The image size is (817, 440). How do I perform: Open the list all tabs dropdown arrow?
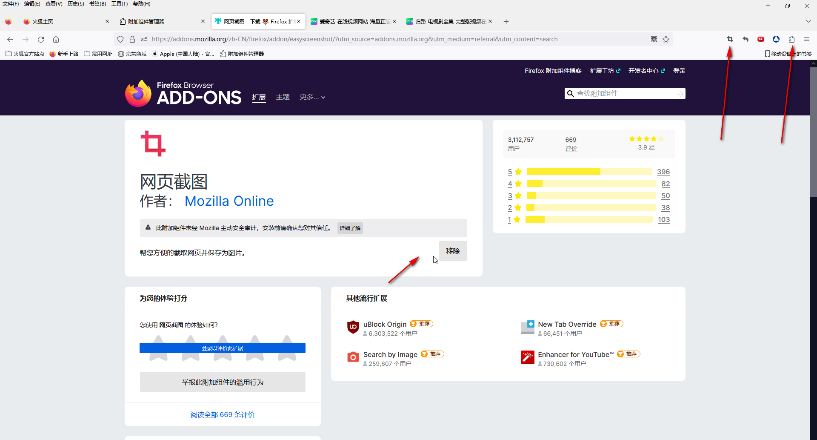click(x=808, y=21)
